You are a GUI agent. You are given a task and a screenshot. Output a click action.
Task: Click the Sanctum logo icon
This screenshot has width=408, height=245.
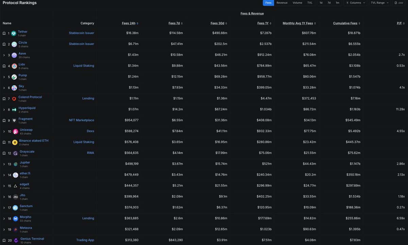pos(16,208)
